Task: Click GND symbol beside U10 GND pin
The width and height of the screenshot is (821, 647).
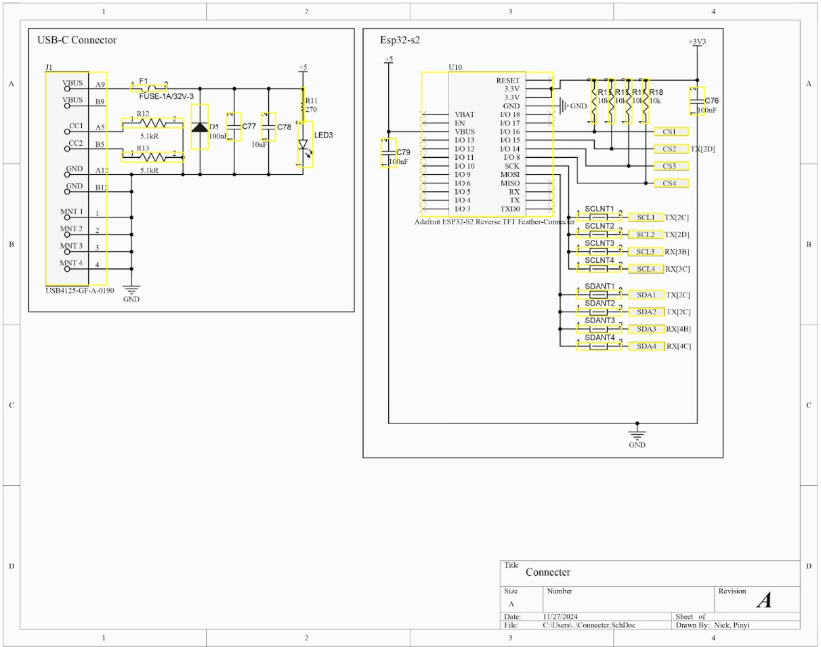Action: pos(572,106)
